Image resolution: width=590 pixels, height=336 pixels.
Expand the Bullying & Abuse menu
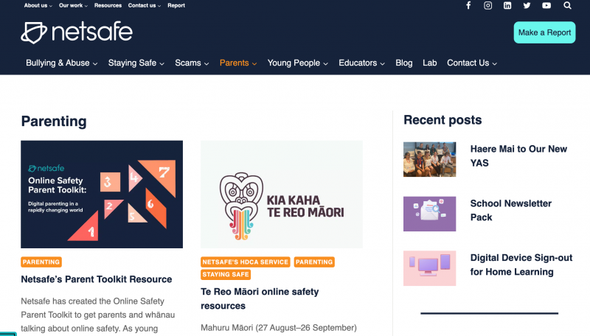point(62,63)
